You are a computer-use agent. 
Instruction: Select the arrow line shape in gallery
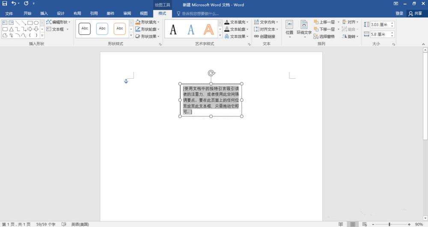(24, 23)
